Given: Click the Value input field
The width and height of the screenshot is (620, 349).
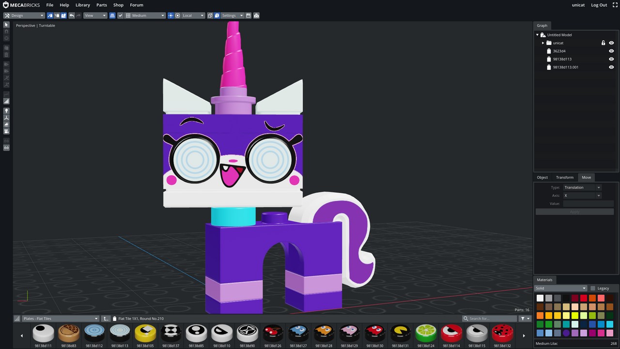Looking at the screenshot, I should [x=588, y=204].
